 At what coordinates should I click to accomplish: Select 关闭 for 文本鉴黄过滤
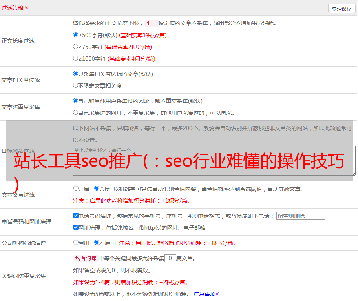(x=97, y=189)
